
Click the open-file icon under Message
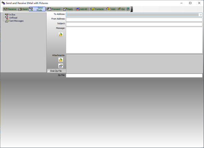(x=61, y=35)
